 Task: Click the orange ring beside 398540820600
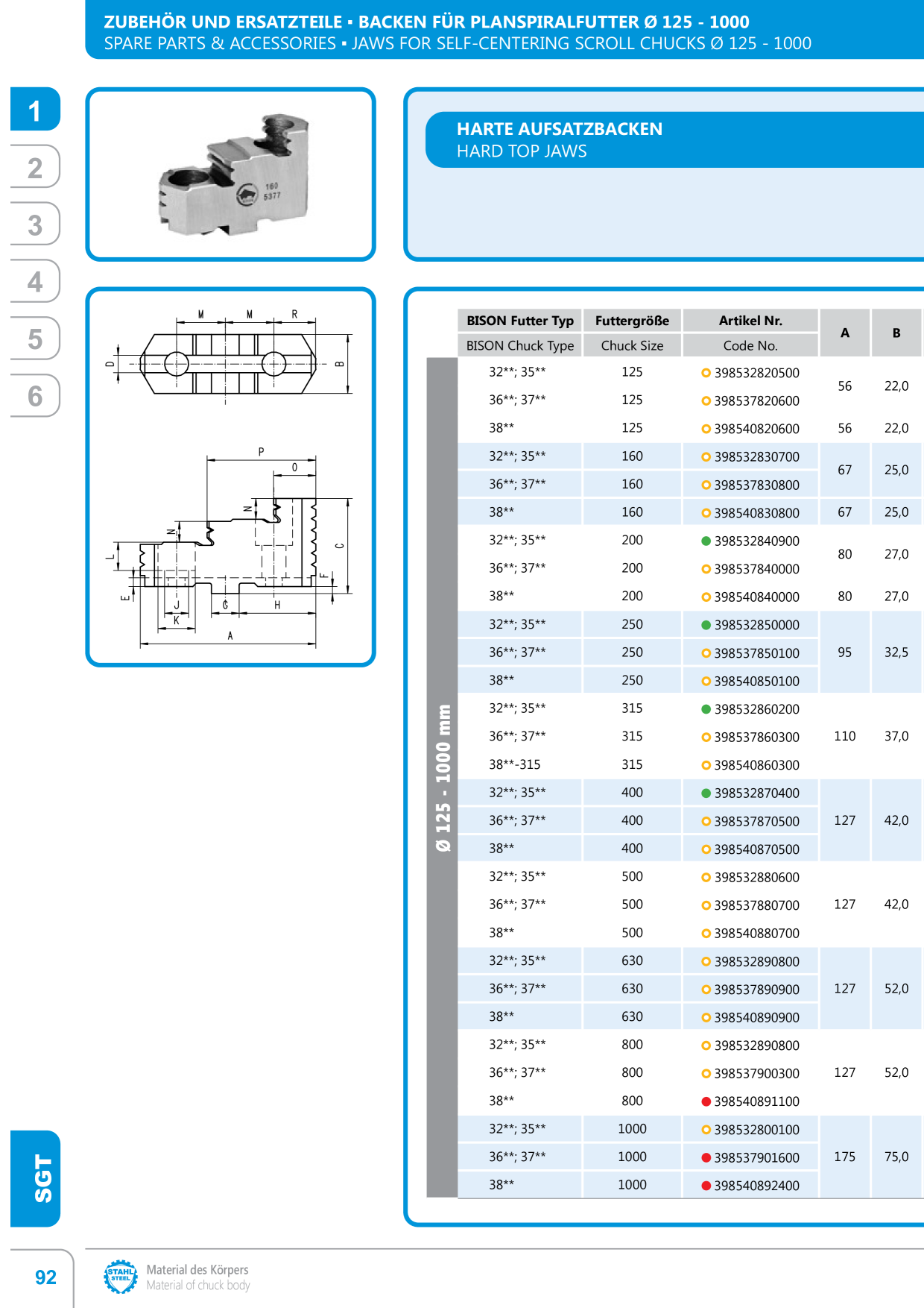[706, 429]
